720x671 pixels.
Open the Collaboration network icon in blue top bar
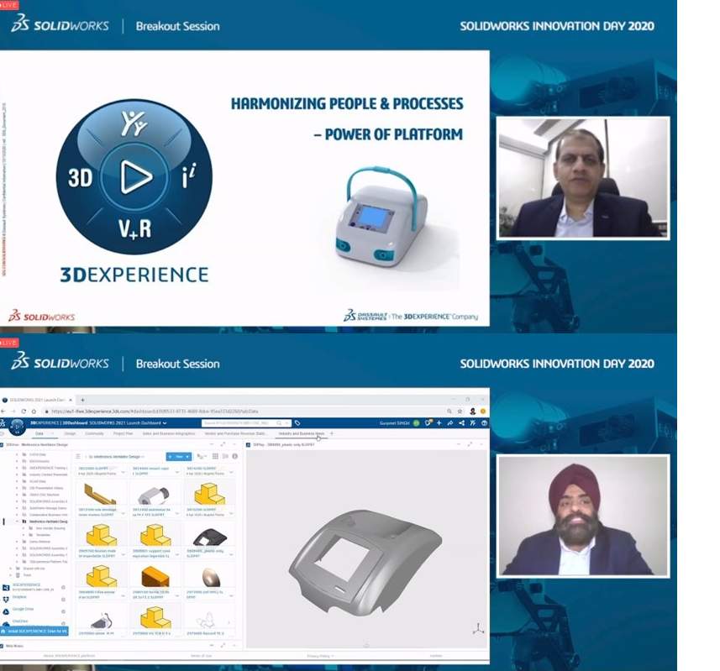coord(461,423)
